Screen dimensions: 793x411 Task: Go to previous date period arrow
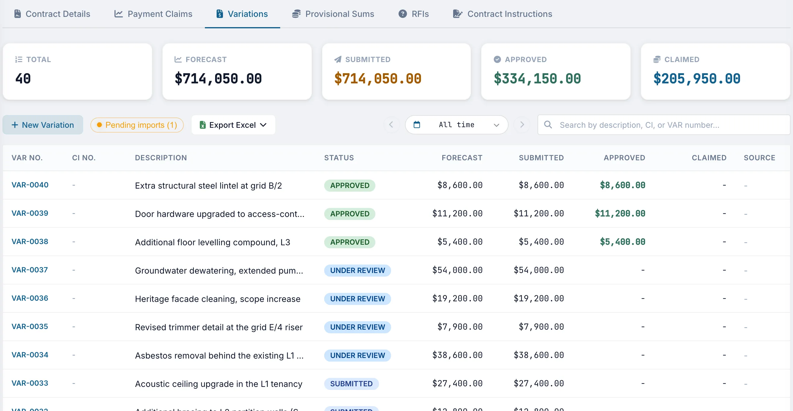[391, 124]
